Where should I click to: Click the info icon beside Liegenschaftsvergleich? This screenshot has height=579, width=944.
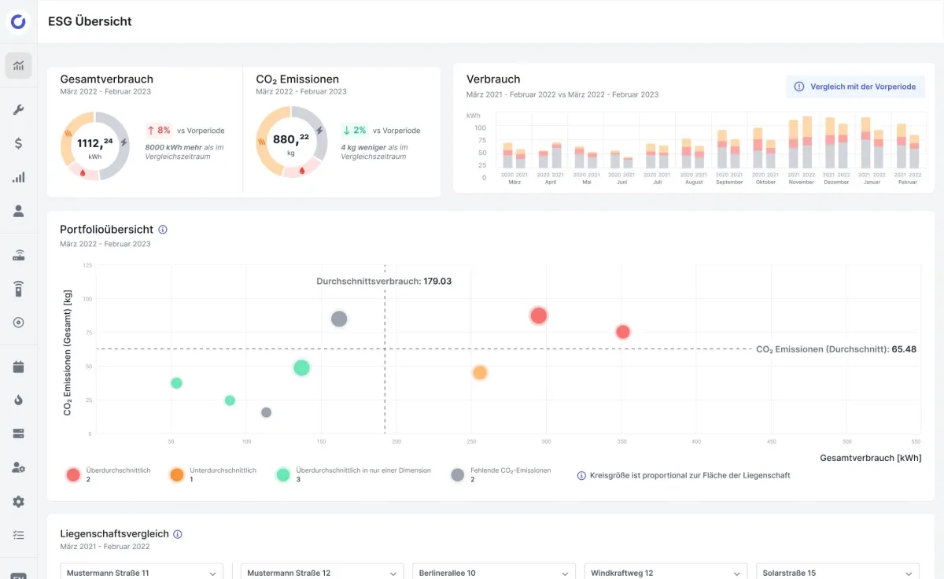pyautogui.click(x=178, y=534)
